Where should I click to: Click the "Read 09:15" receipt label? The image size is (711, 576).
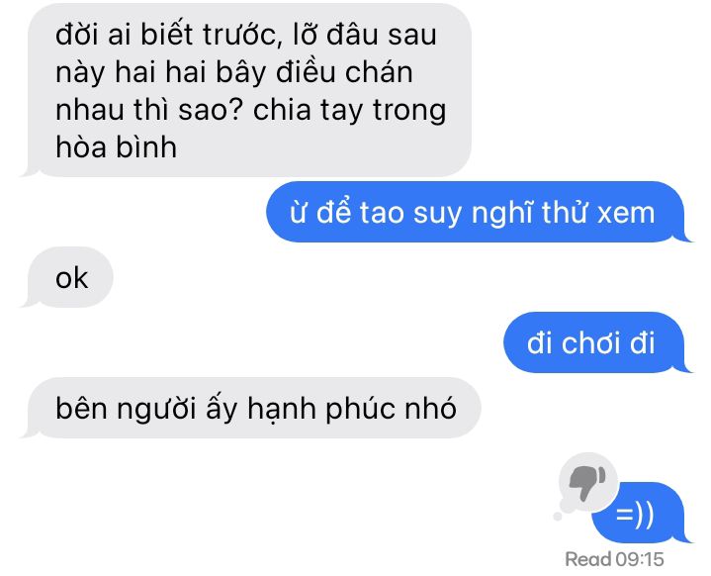(x=614, y=559)
